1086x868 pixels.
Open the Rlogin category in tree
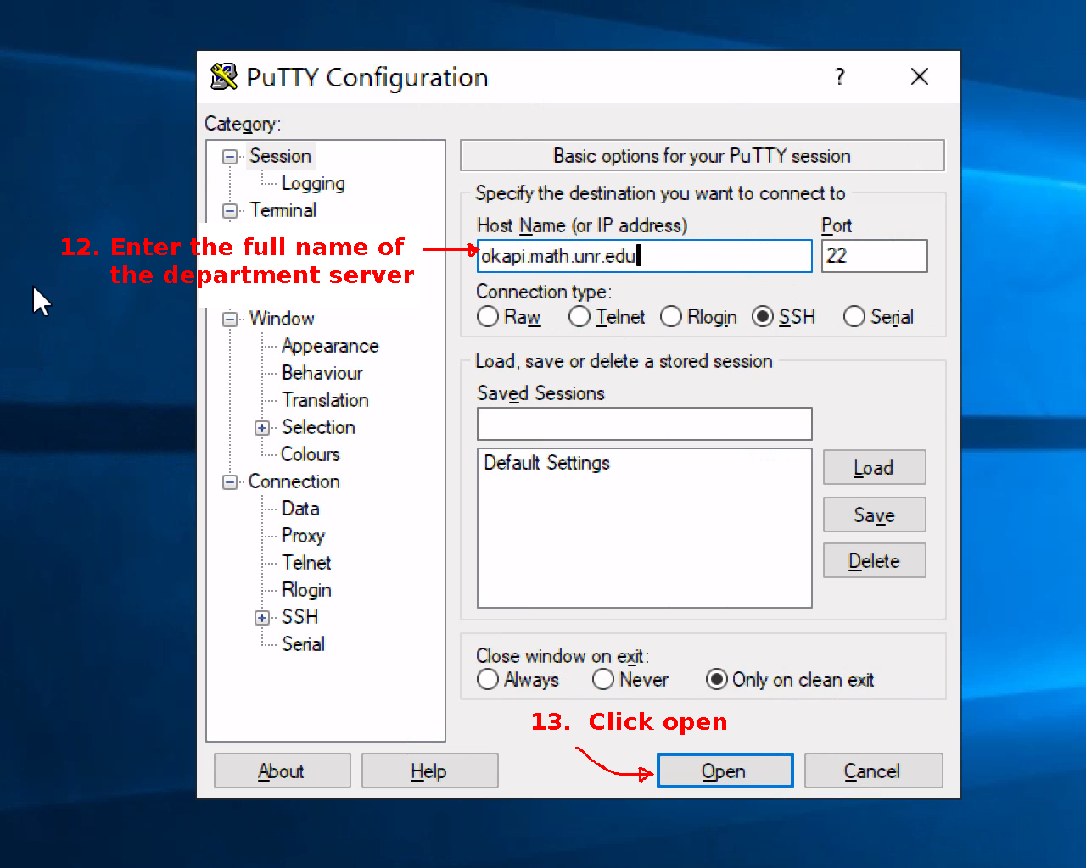click(306, 590)
